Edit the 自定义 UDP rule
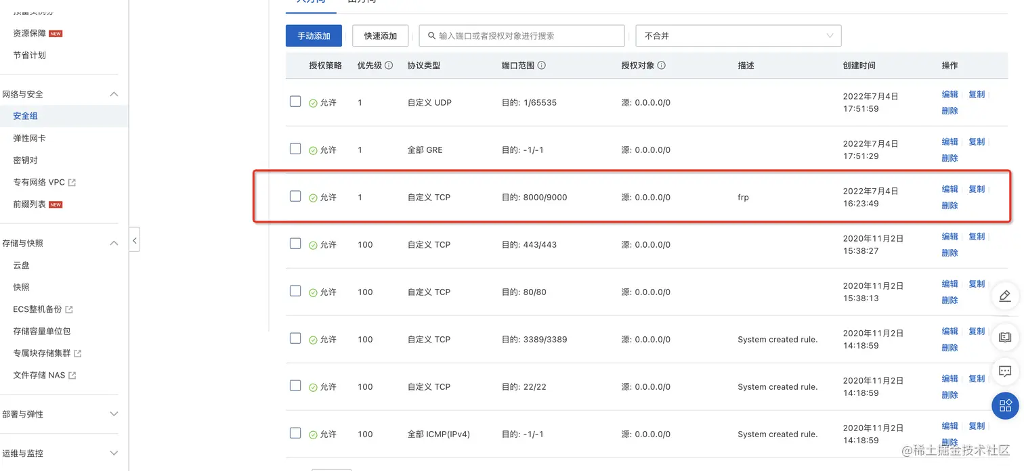This screenshot has width=1024, height=471. click(950, 95)
